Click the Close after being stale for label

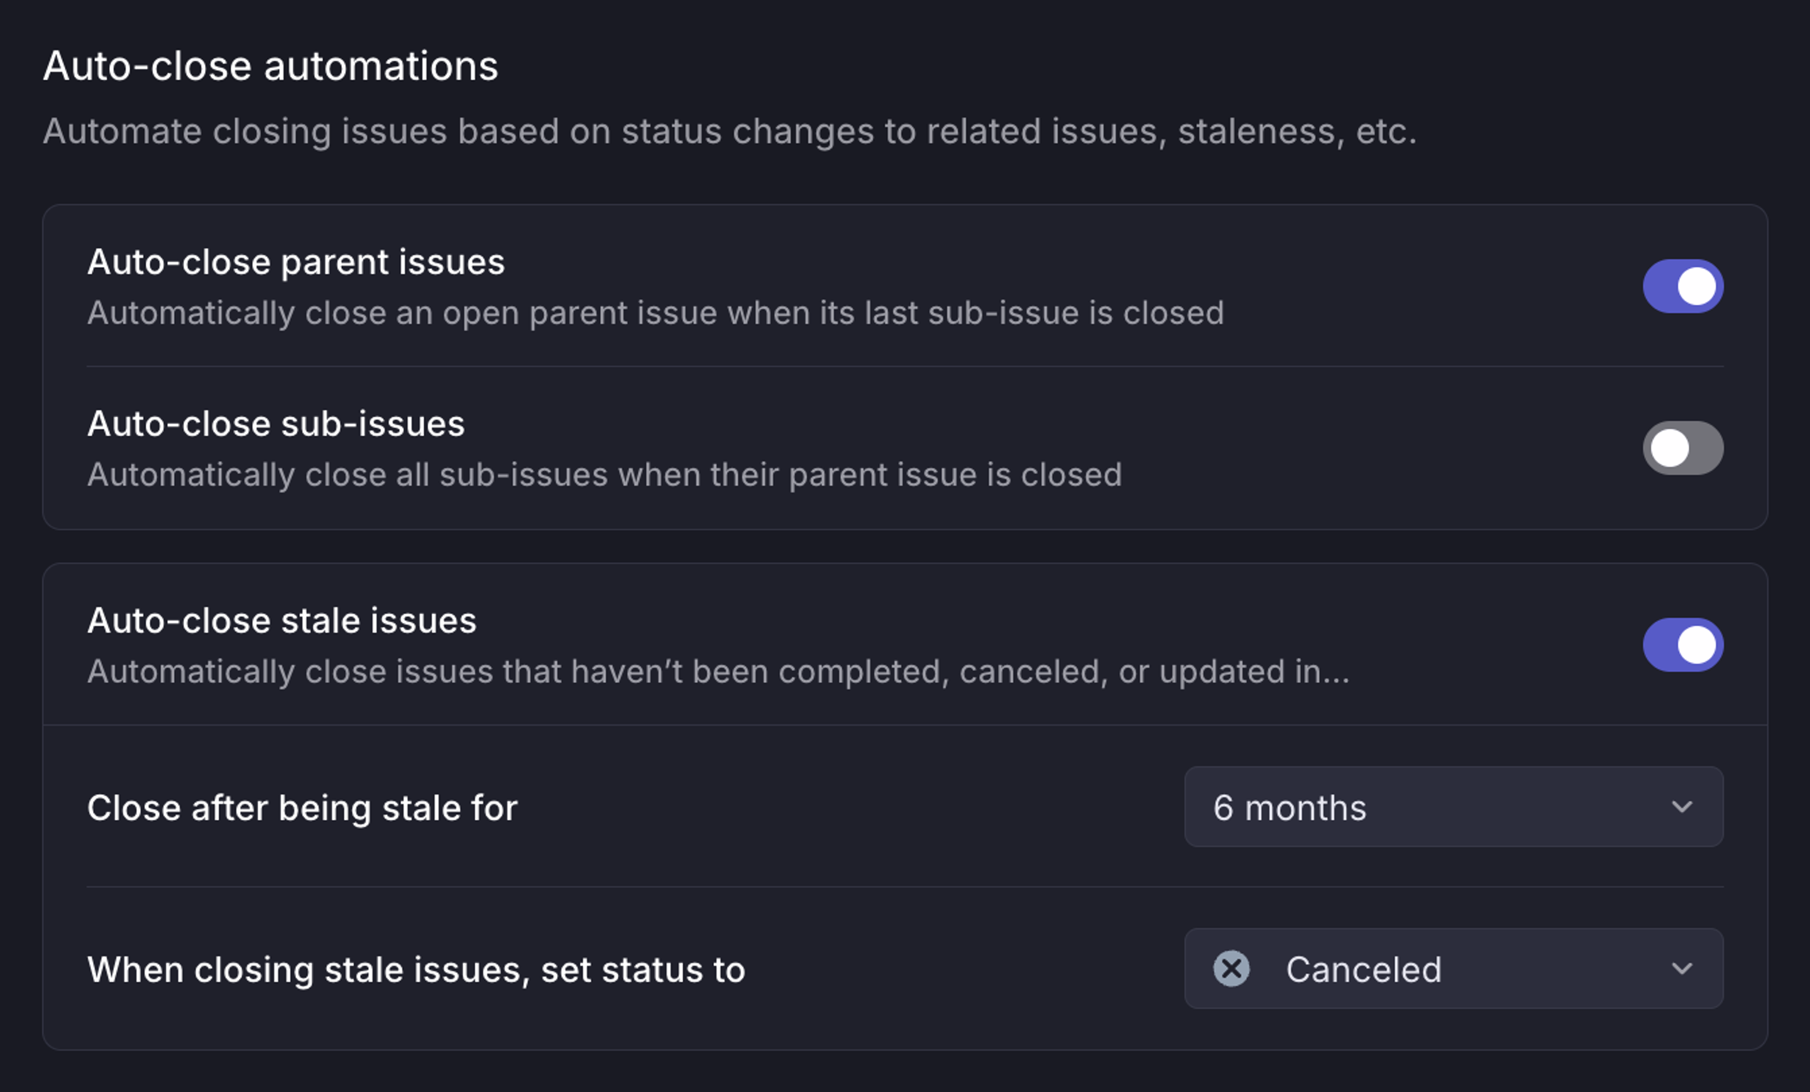[303, 807]
